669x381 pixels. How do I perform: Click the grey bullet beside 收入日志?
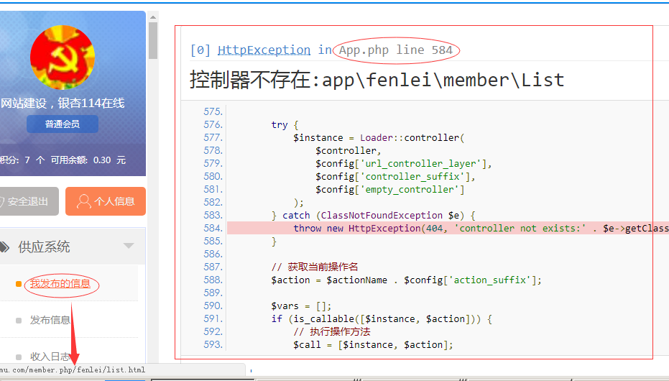[19, 357]
